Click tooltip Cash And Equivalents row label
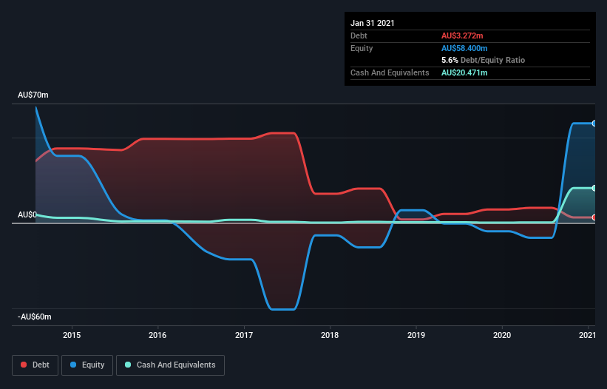Image resolution: width=607 pixels, height=389 pixels. [x=390, y=72]
